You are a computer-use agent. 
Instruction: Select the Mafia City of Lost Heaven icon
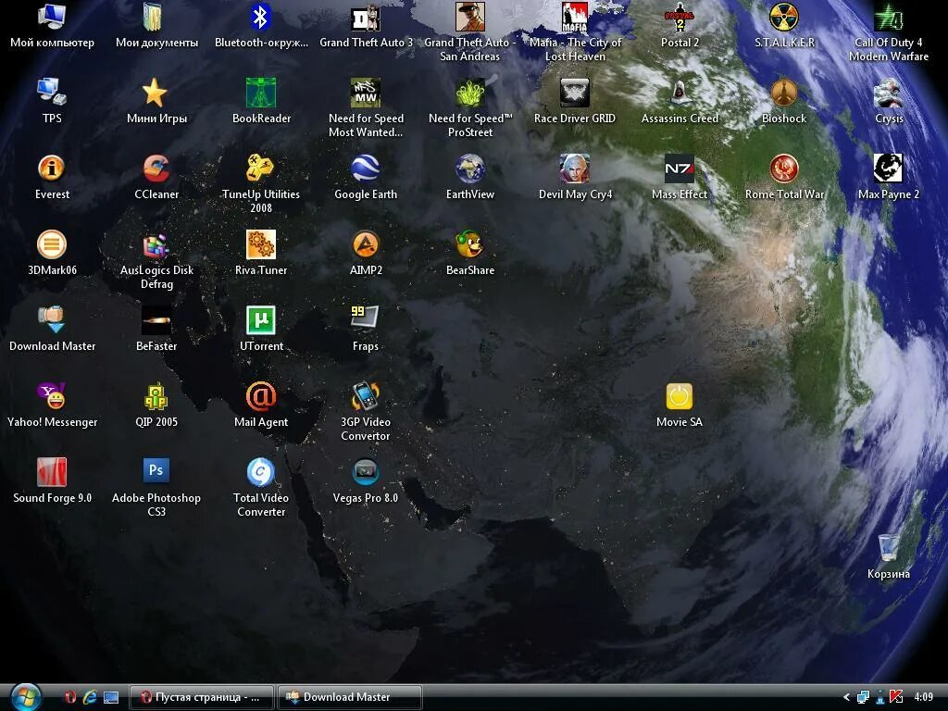[575, 17]
